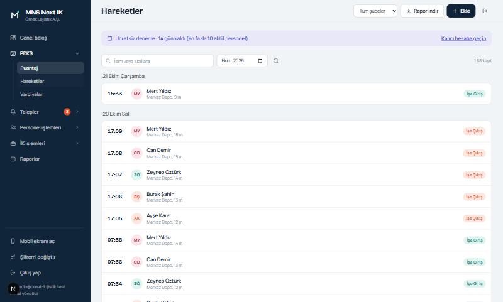Click the İşe Giriş tag in 07:56 row
The height and width of the screenshot is (302, 503).
[475, 262]
